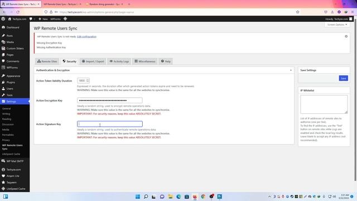Viewport: 357px width, 201px height.
Task: Collapse Authentication & Encryption panel
Action: coord(291,70)
